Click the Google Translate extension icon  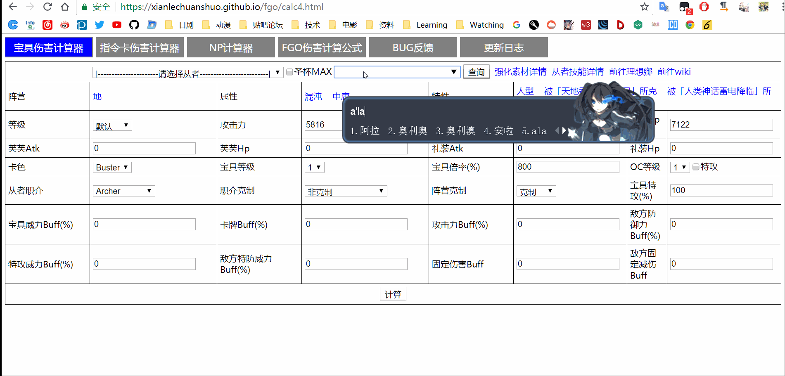pyautogui.click(x=664, y=7)
